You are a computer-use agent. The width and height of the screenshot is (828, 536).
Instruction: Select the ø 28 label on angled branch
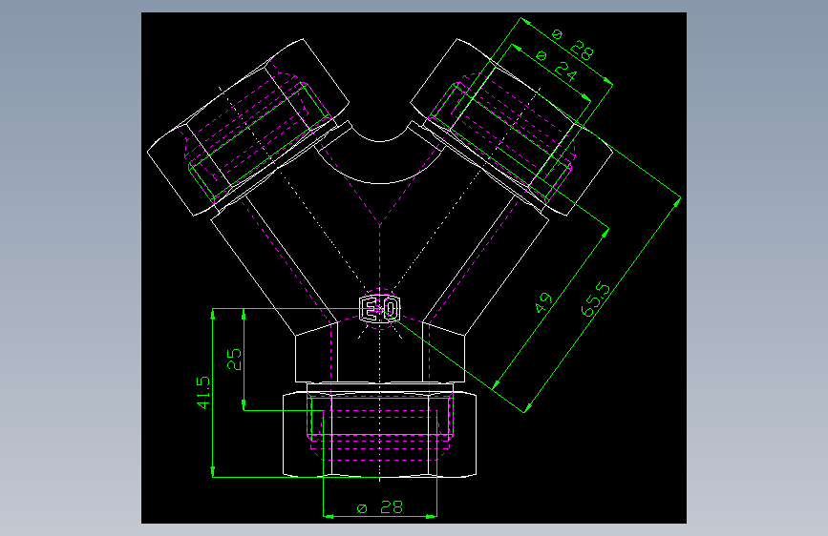tap(572, 43)
